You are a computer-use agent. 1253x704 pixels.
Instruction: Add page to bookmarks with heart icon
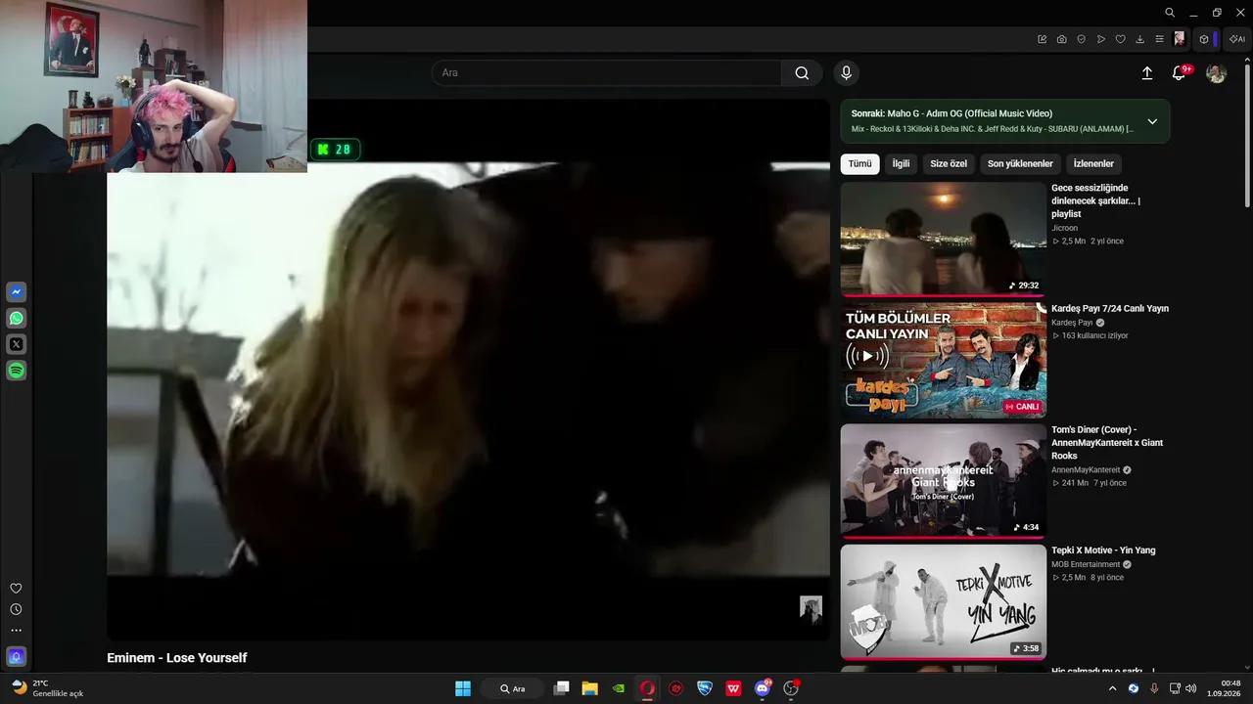point(1121,39)
